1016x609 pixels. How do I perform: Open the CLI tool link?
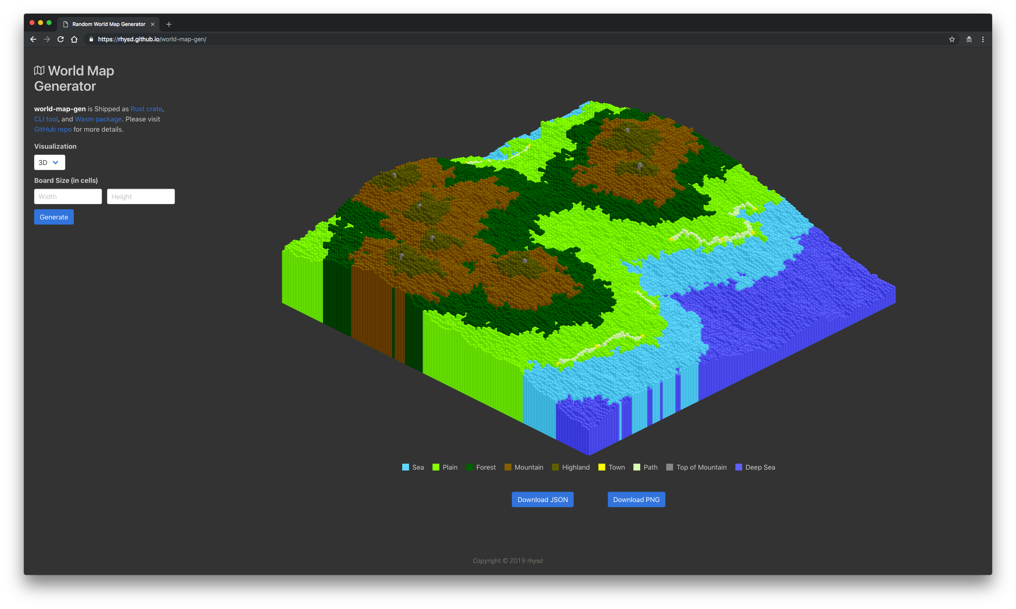click(x=46, y=119)
